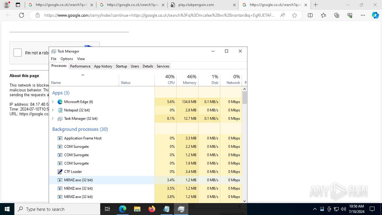Open Task Manager View menu
This screenshot has width=382, height=215.
[x=81, y=59]
